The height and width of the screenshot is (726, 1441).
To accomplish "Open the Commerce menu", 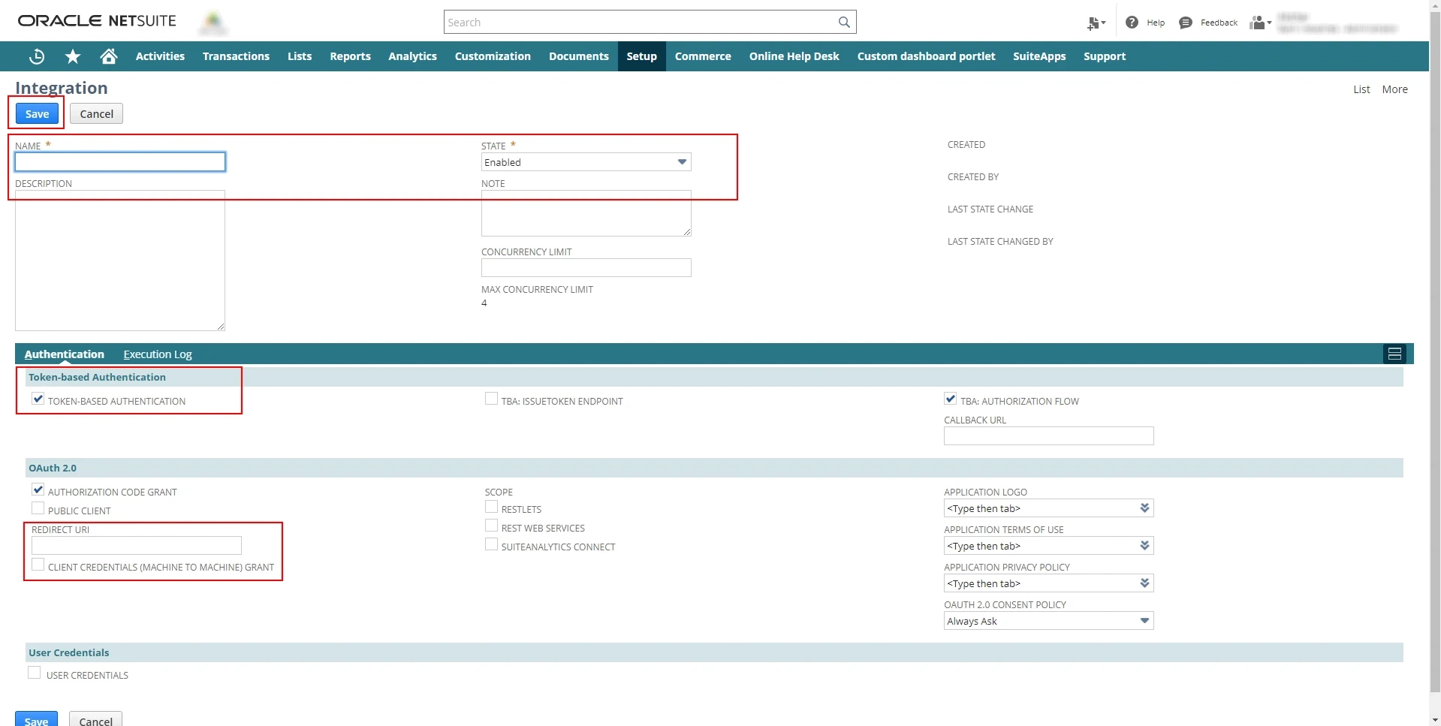I will tap(703, 56).
